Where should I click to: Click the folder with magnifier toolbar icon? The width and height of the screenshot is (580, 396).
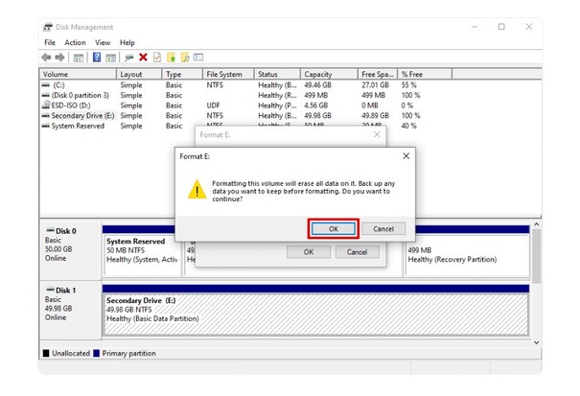[185, 58]
